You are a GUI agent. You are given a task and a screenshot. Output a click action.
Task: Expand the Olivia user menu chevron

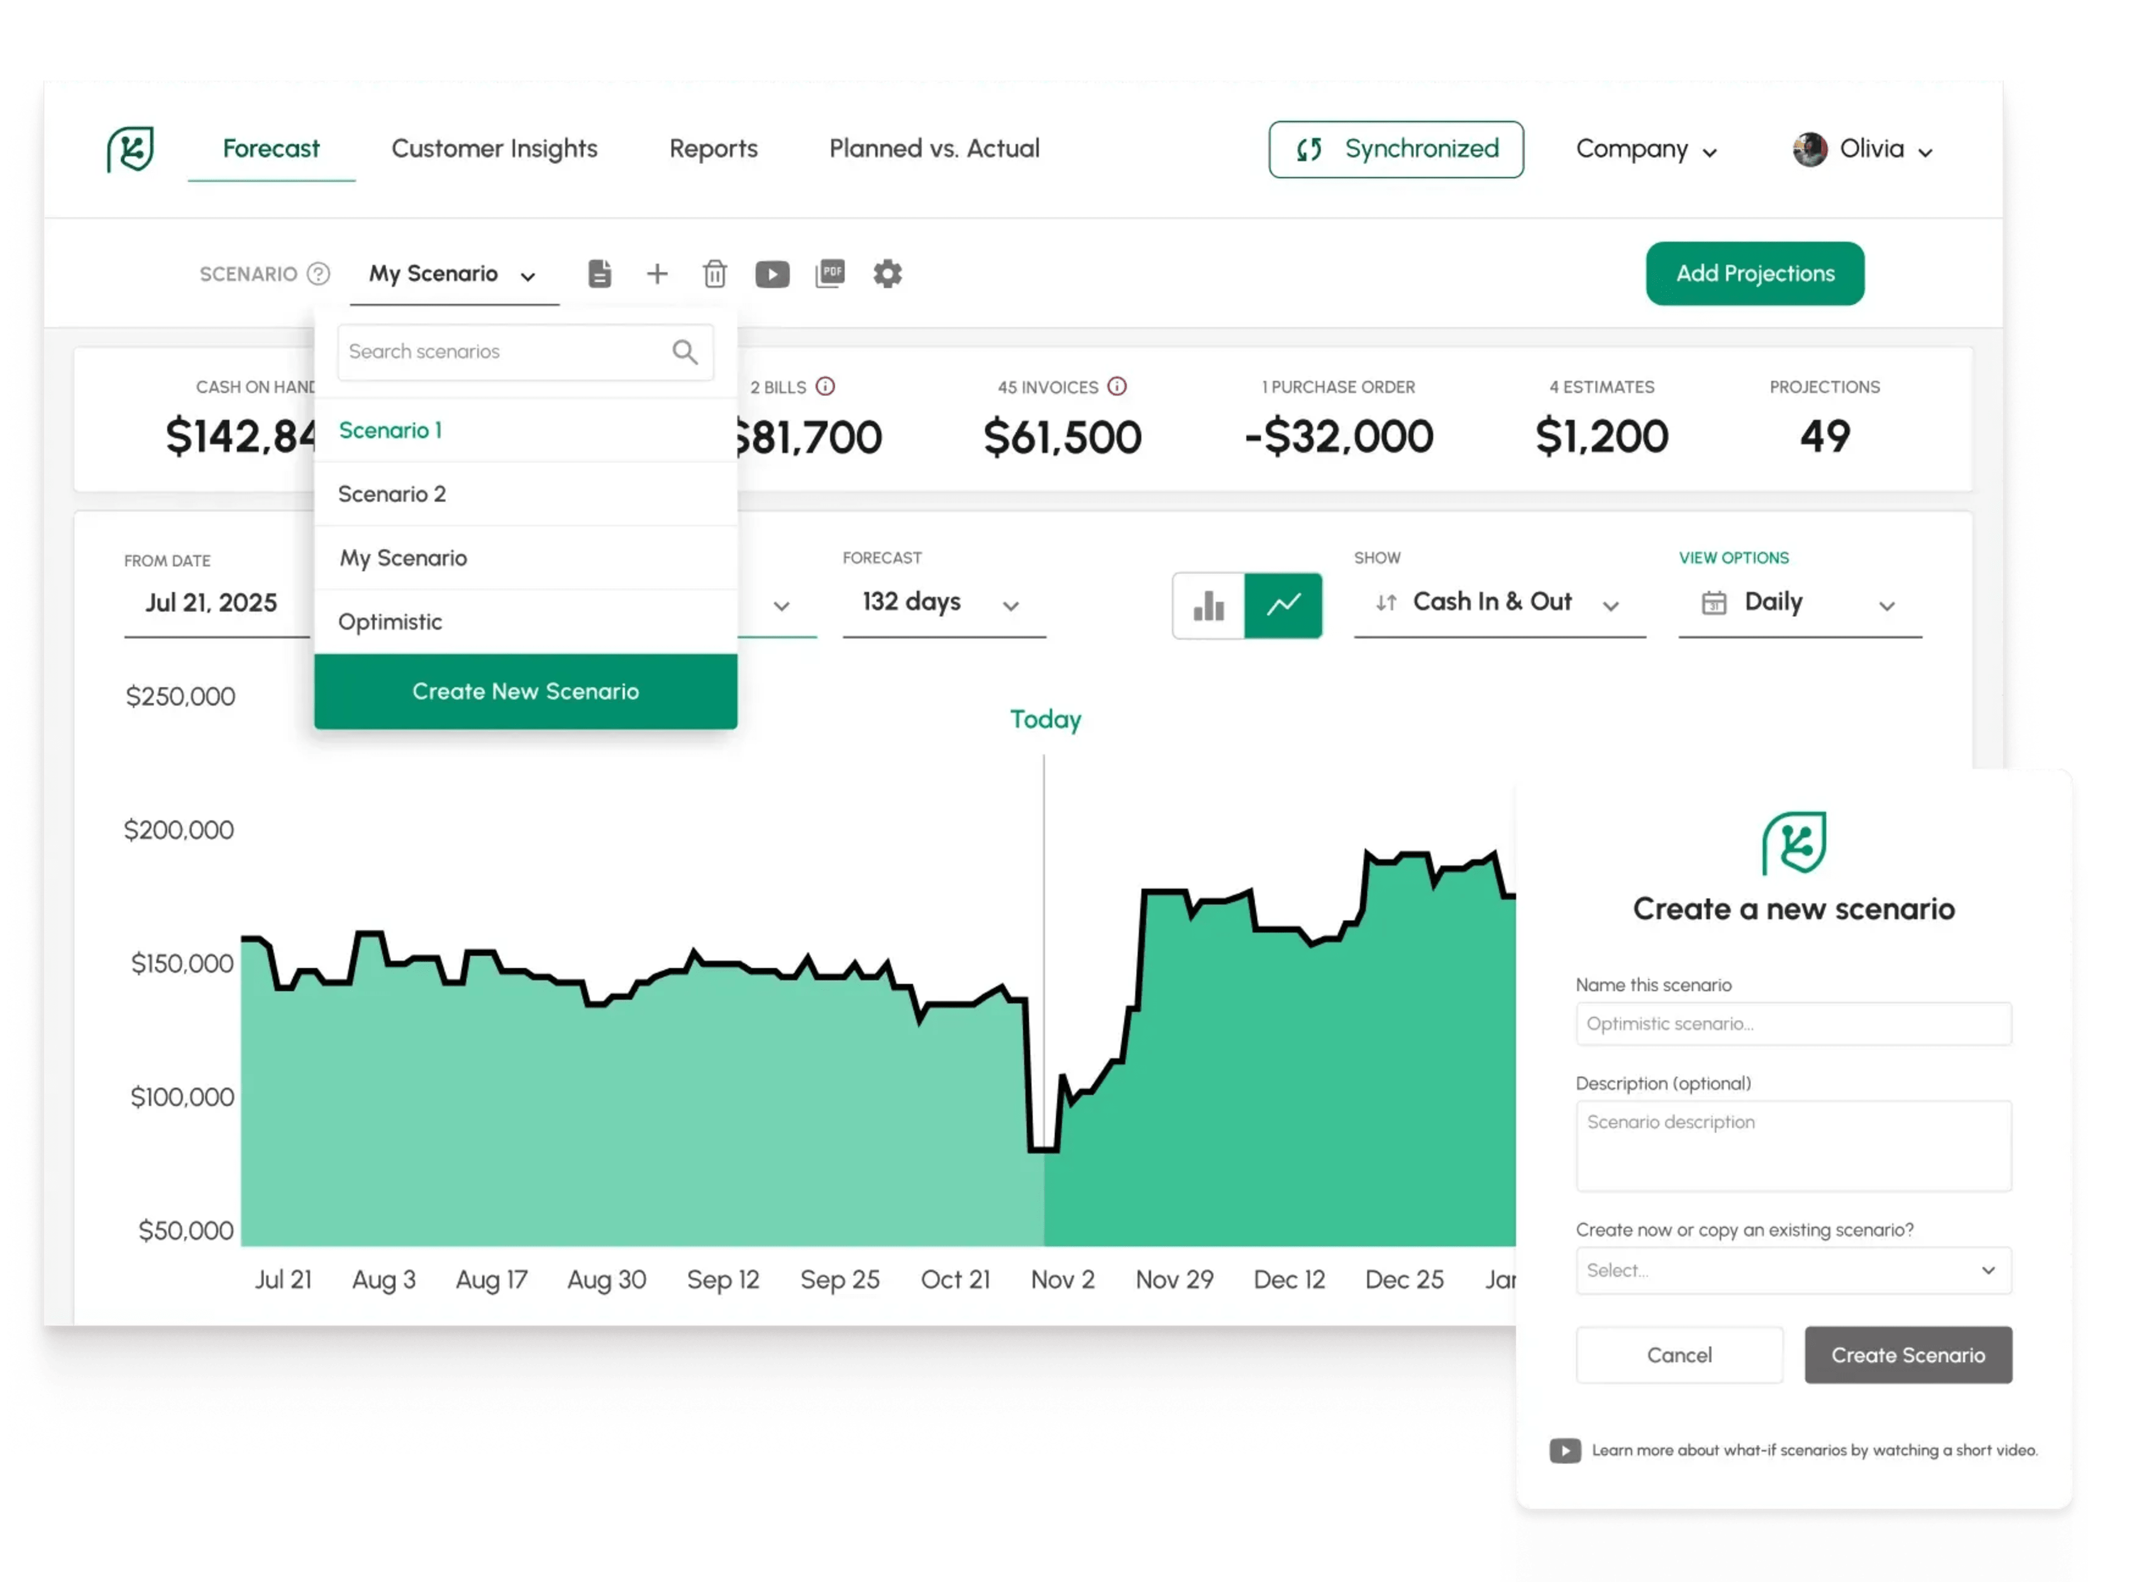pos(1925,152)
